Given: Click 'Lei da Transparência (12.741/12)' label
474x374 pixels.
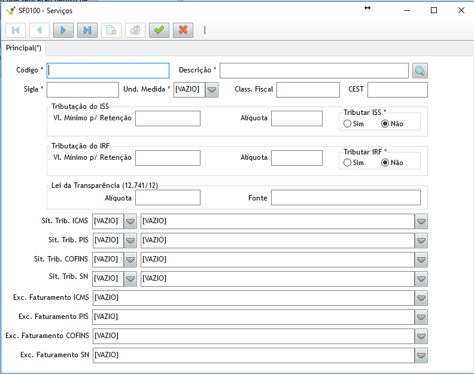Looking at the screenshot, I should pos(105,186).
